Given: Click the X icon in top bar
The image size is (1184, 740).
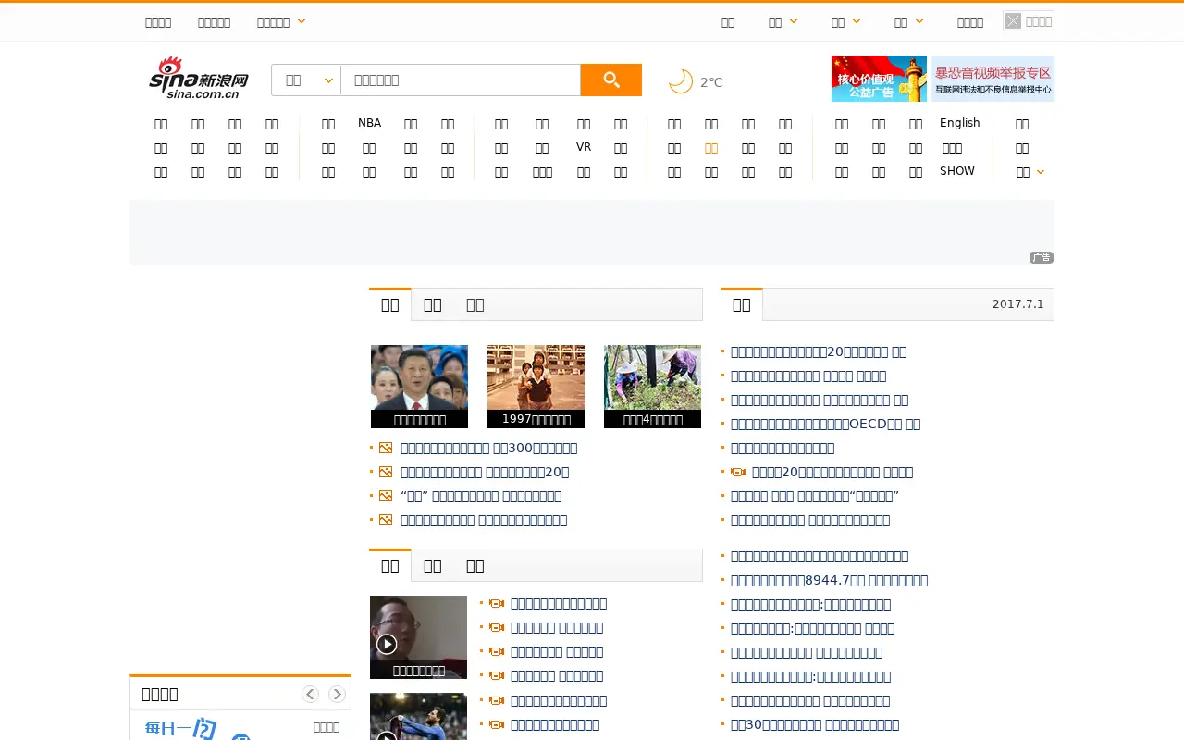Looking at the screenshot, I should (1014, 21).
